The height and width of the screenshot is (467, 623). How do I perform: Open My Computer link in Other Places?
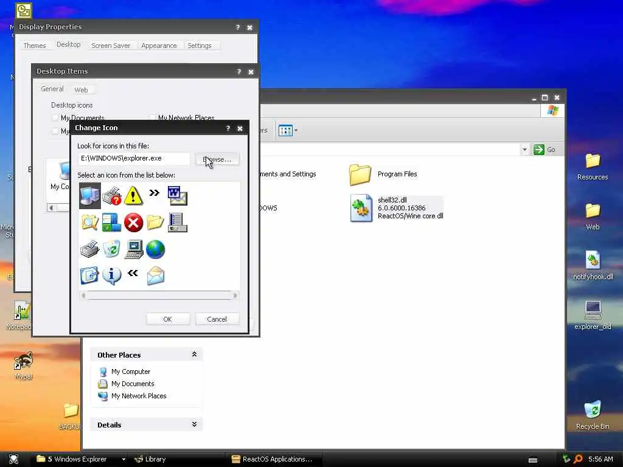(x=124, y=372)
